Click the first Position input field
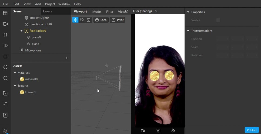Image resolution: width=261 pixels, height=134 pixels. pyautogui.click(x=223, y=39)
